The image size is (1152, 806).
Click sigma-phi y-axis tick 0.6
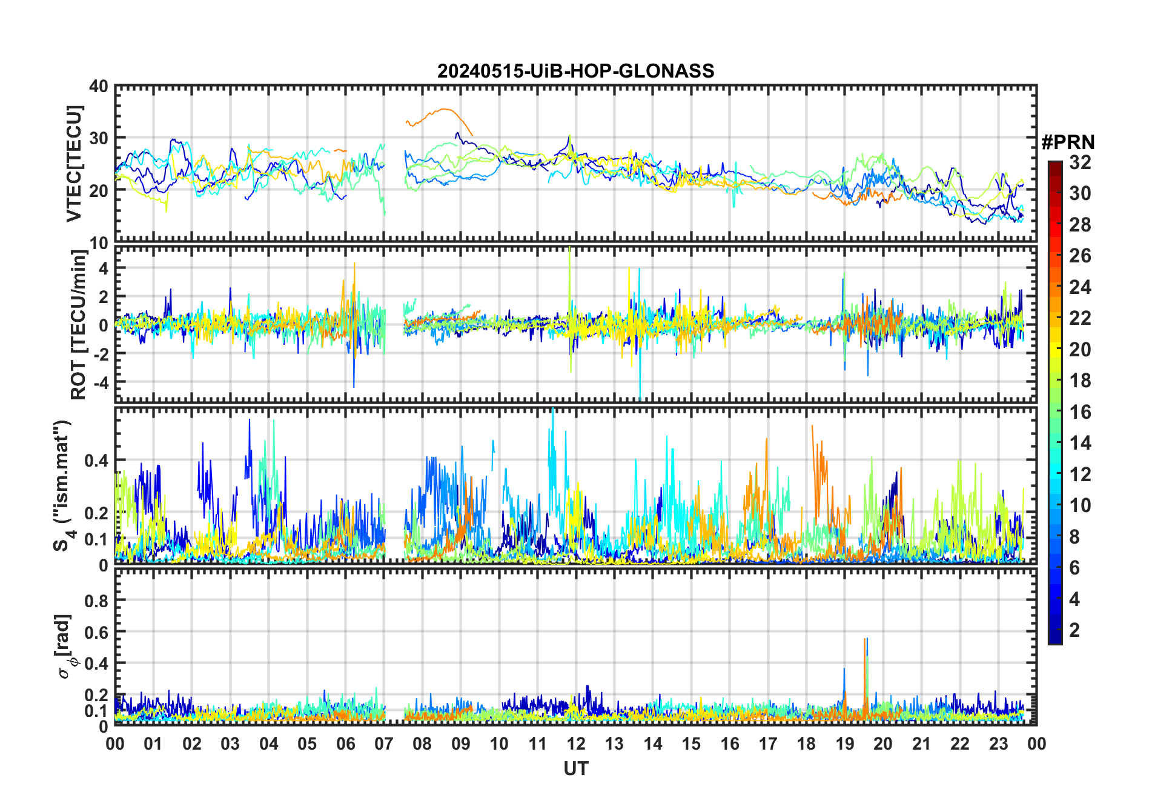pyautogui.click(x=96, y=632)
